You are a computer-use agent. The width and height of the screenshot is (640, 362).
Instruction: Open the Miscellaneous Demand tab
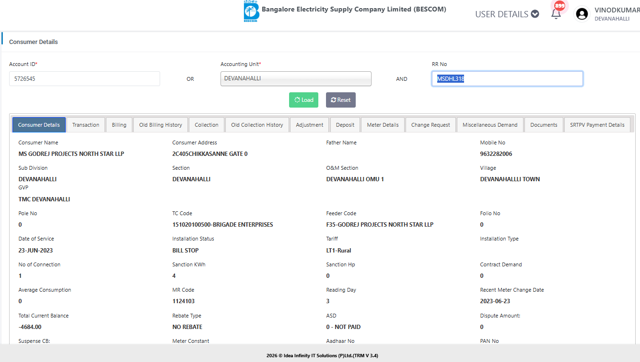pos(490,125)
